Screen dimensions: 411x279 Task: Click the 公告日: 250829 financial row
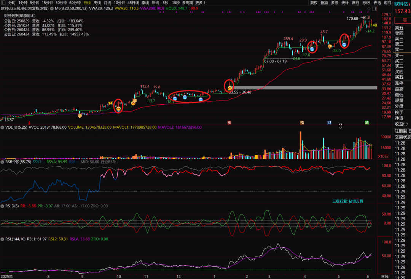(x=43, y=21)
